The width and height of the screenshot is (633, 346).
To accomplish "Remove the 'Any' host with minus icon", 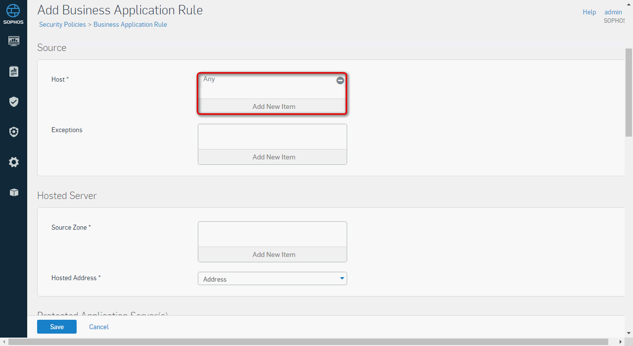I will pyautogui.click(x=340, y=80).
